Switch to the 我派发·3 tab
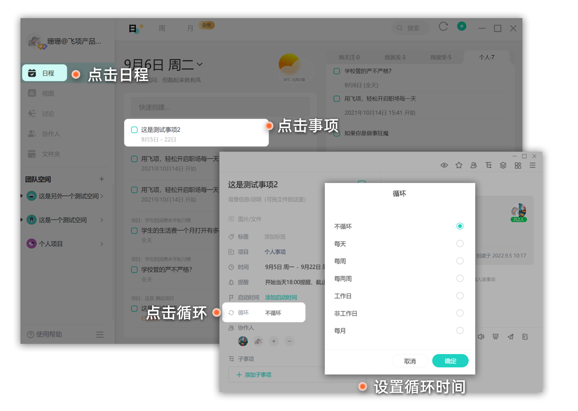The image size is (578, 411). click(x=395, y=57)
